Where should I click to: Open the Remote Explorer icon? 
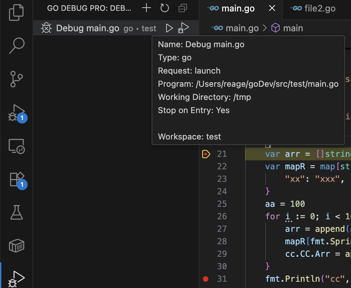click(16, 146)
